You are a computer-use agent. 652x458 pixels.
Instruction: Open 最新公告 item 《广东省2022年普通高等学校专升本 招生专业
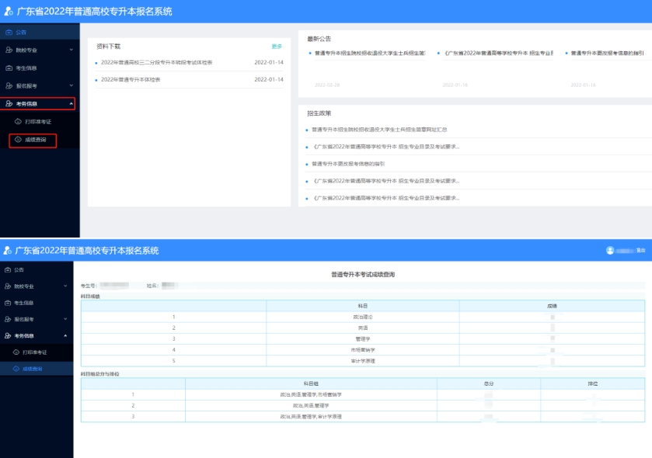click(499, 53)
